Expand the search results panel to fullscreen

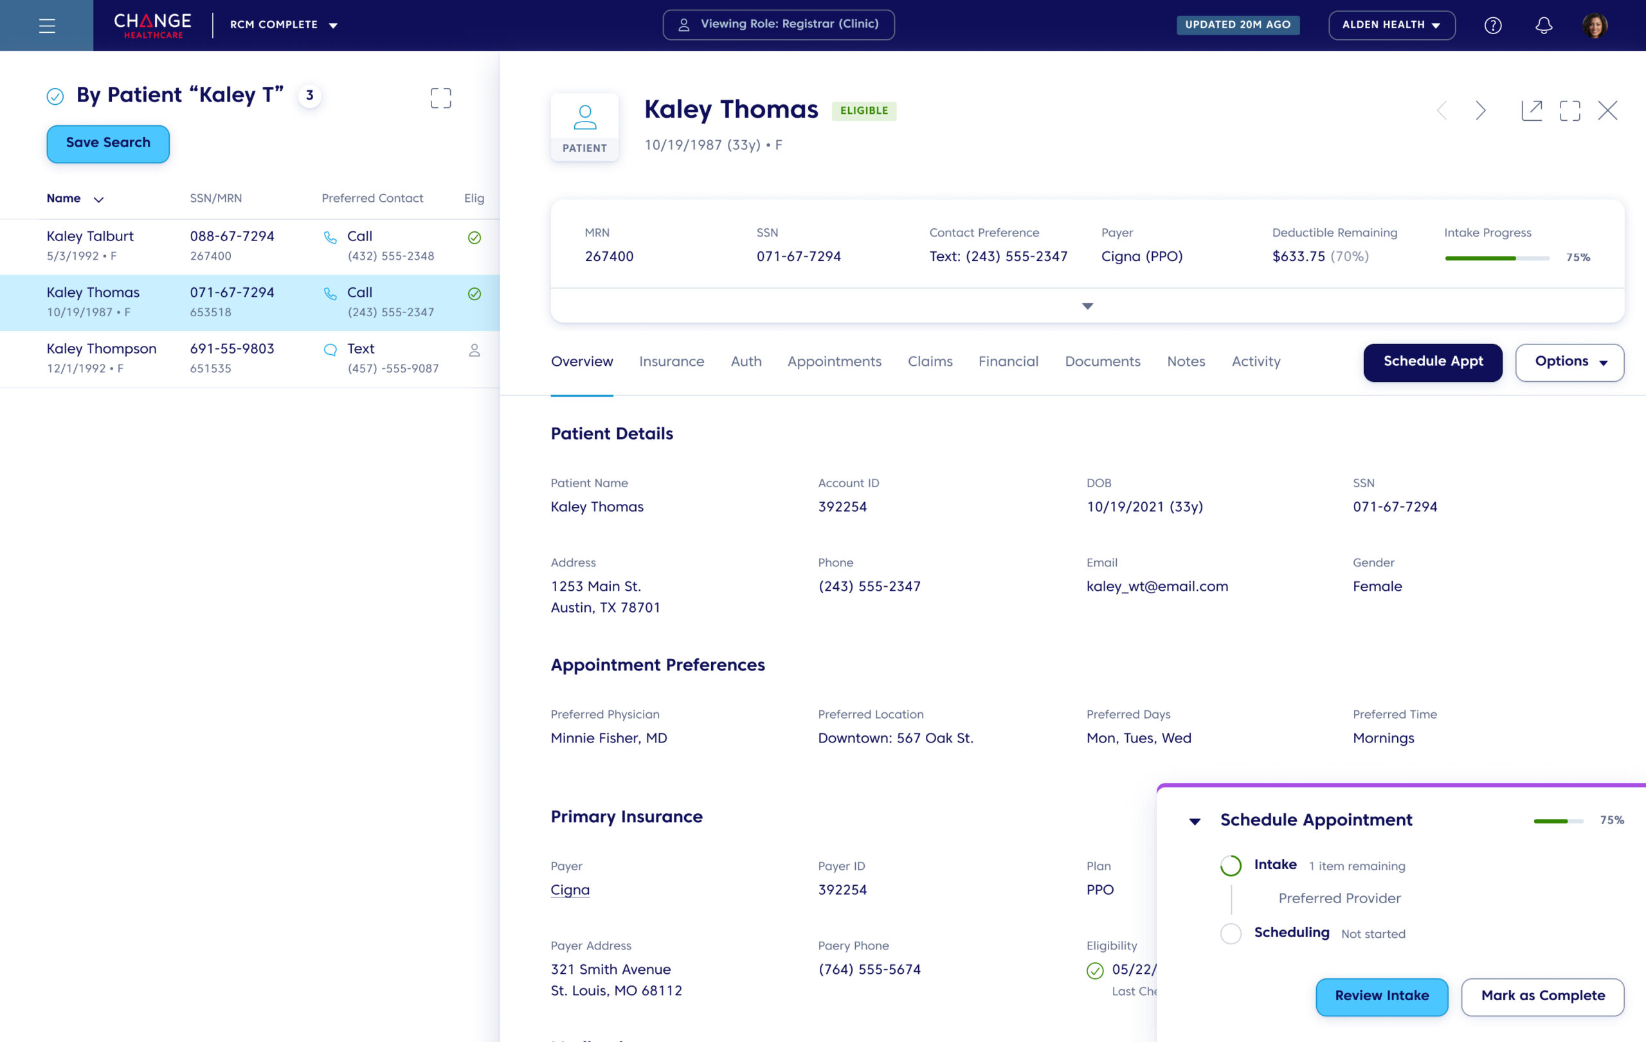click(x=440, y=98)
